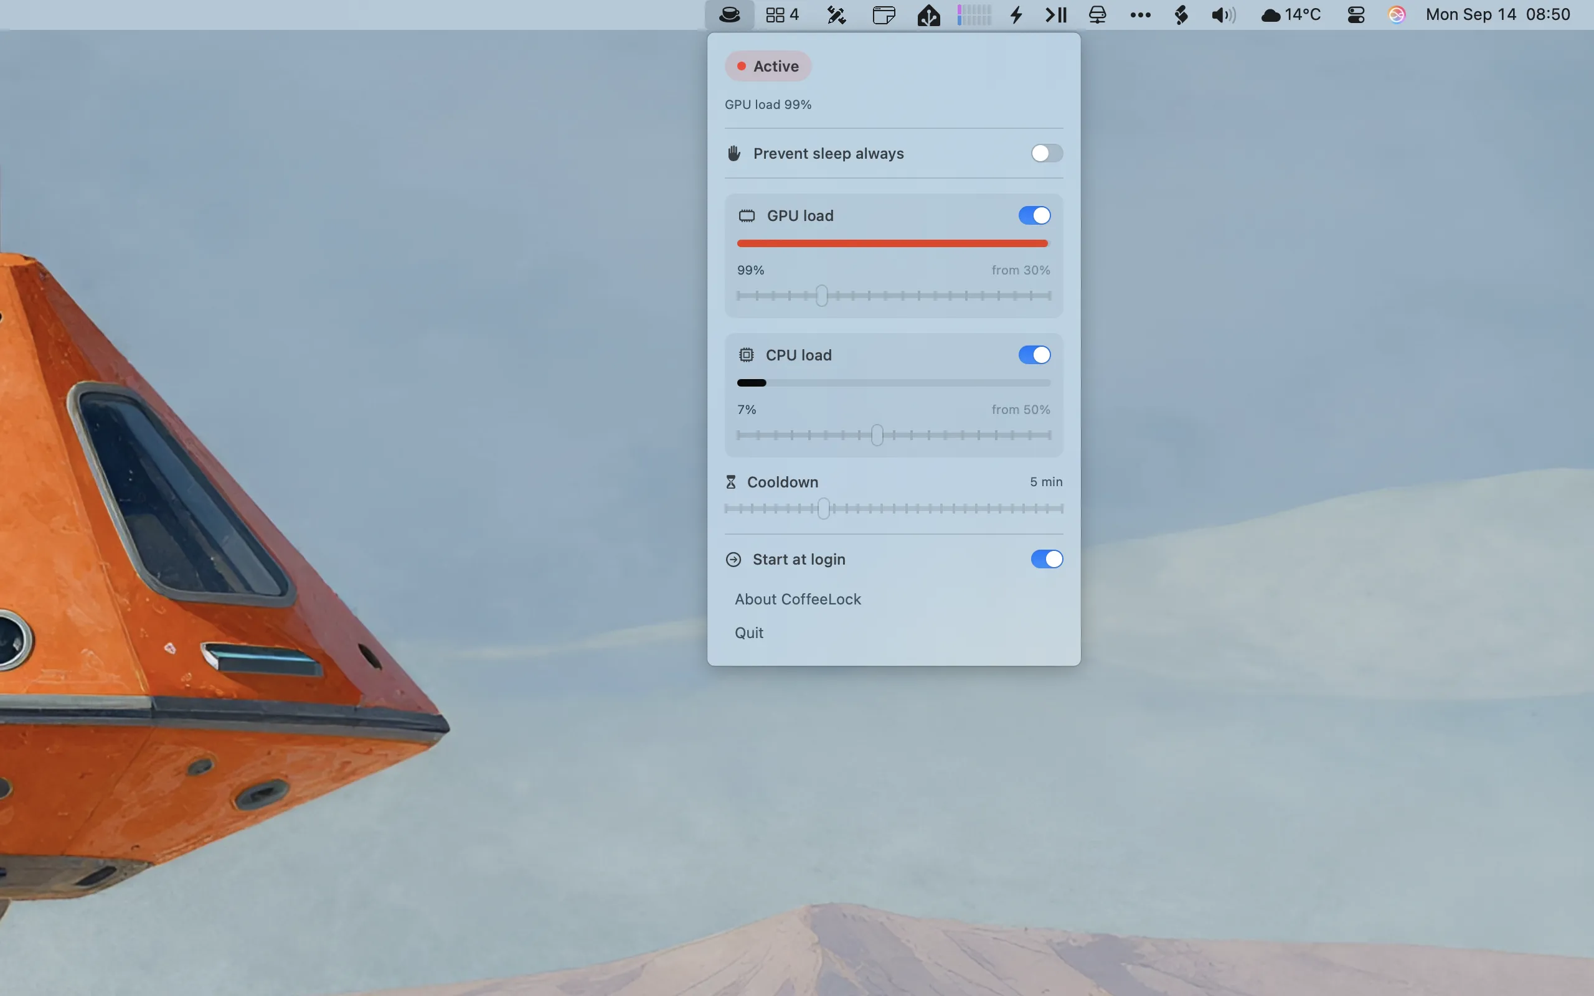The image size is (1594, 996).
Task: Open Control Center from menu bar
Action: click(x=1356, y=14)
